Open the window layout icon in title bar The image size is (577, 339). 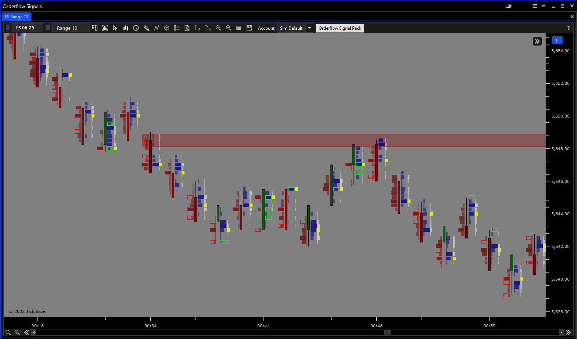coord(509,6)
